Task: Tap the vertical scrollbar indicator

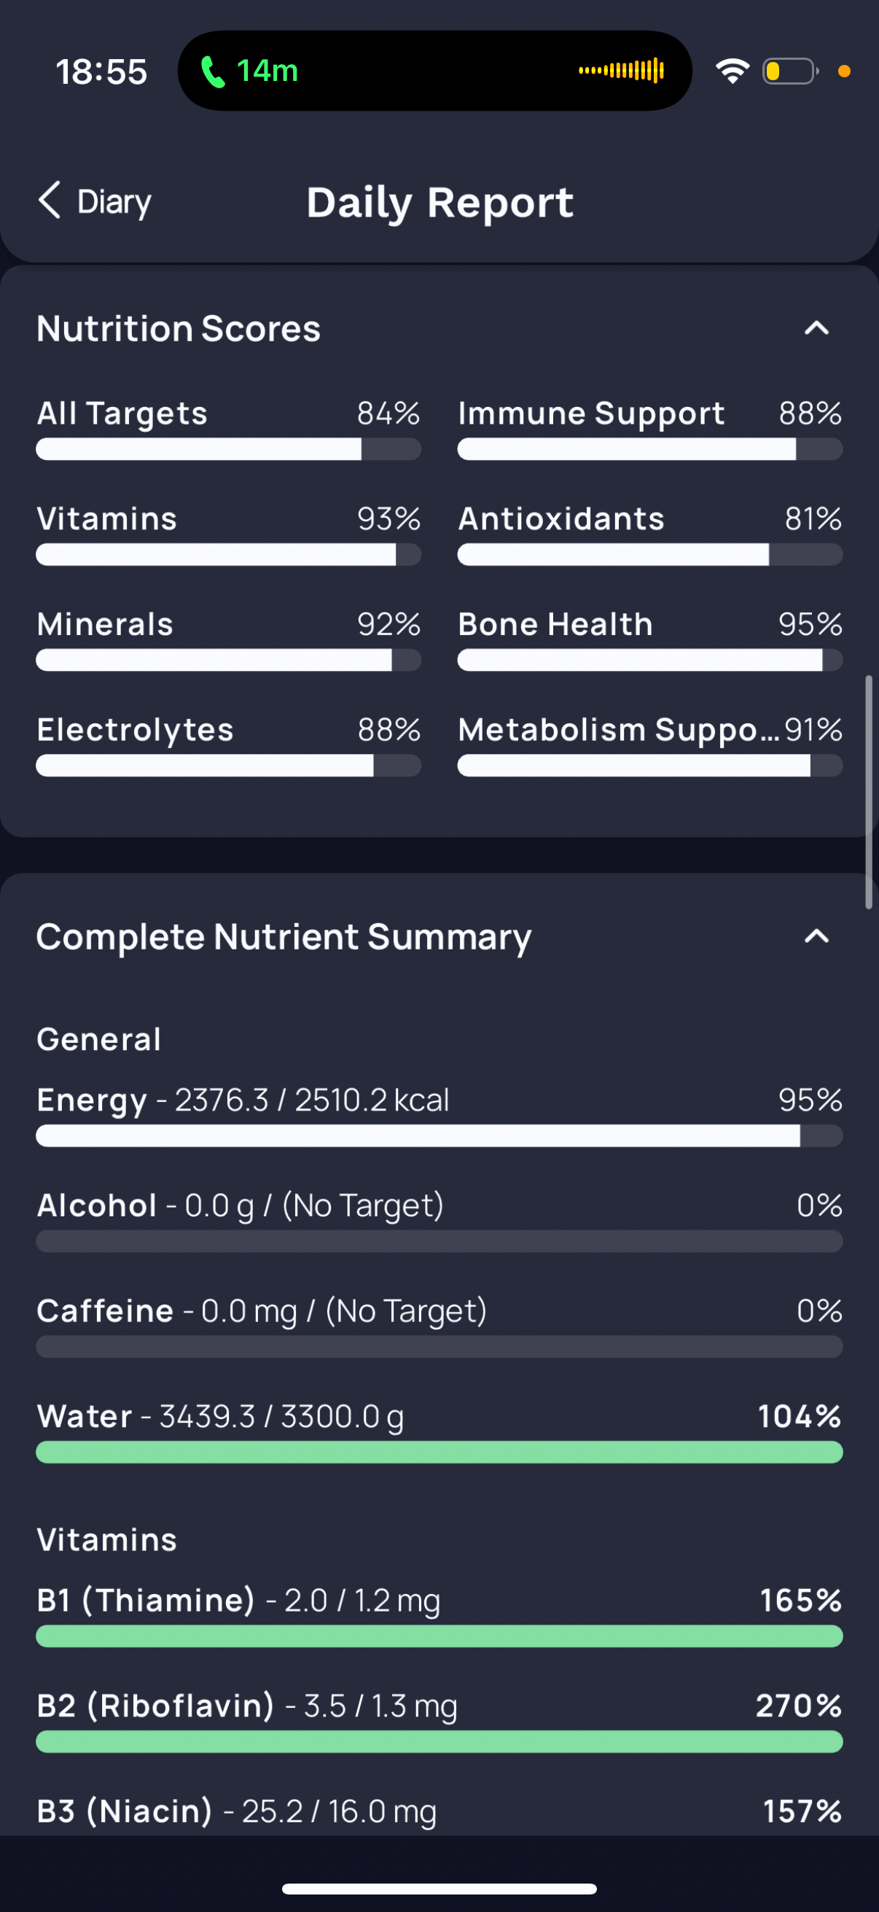Action: [869, 792]
